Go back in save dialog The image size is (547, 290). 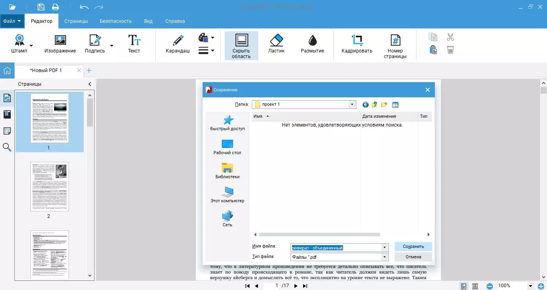pyautogui.click(x=365, y=105)
